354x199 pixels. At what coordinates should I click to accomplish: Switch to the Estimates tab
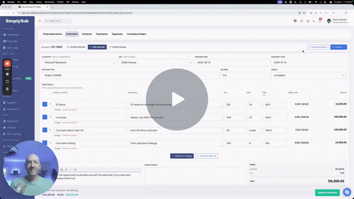click(72, 34)
